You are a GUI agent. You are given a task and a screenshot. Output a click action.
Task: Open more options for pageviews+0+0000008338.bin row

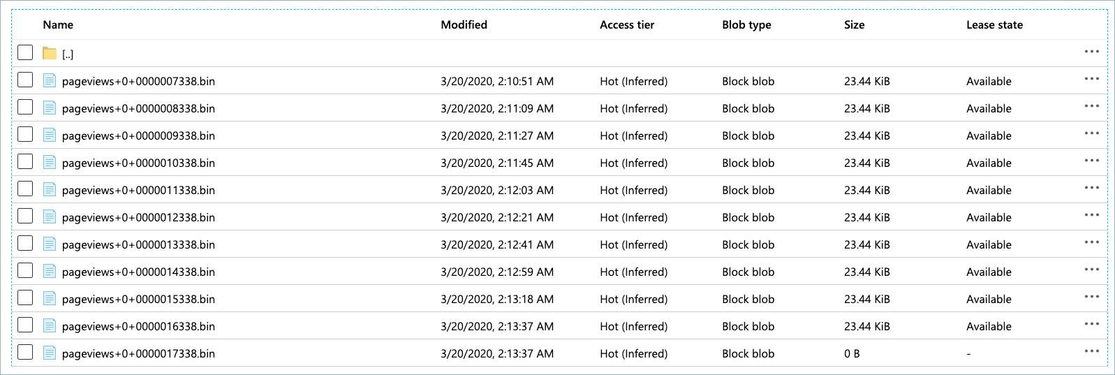click(x=1091, y=106)
